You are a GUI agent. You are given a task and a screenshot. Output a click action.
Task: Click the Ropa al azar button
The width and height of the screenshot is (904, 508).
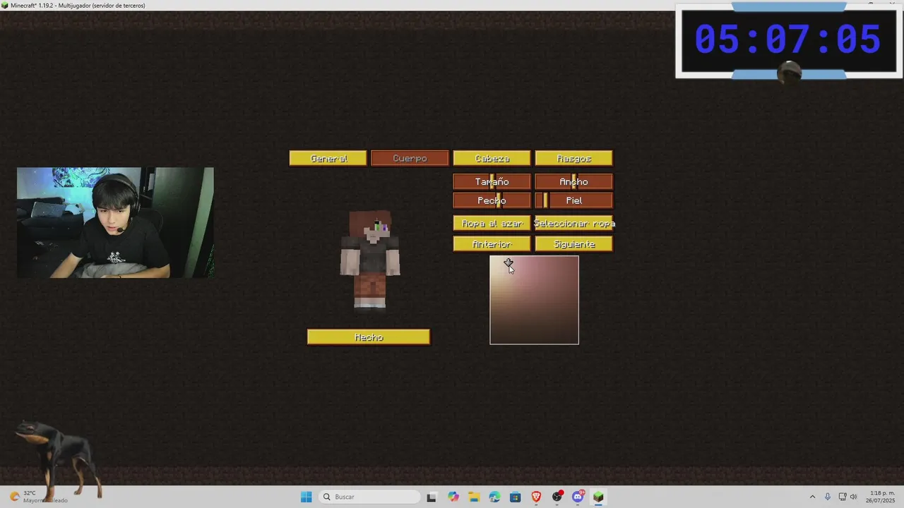[492, 223]
